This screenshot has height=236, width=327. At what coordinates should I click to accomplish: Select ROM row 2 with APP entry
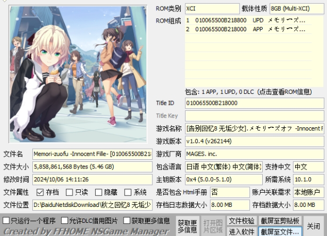pos(248,29)
